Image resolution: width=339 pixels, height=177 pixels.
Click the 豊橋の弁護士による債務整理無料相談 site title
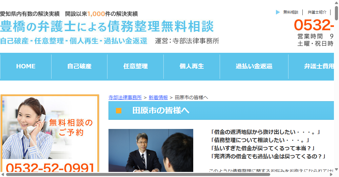coord(107,26)
